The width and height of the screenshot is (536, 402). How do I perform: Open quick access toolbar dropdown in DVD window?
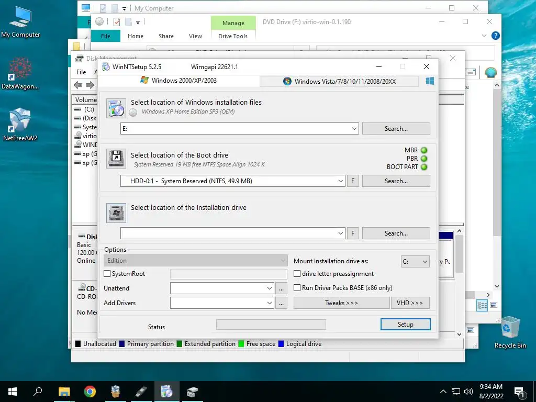coord(138,22)
